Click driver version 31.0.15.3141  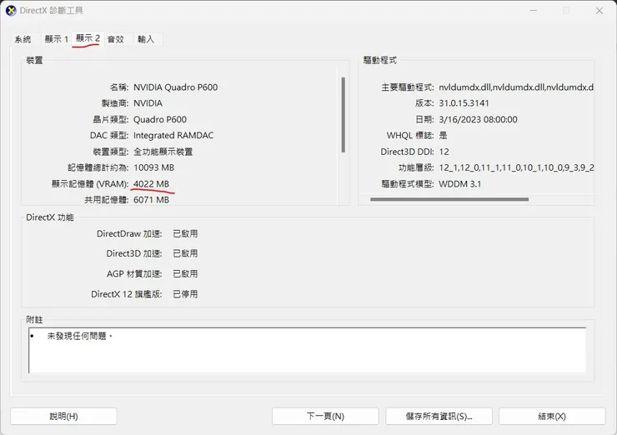coord(464,103)
